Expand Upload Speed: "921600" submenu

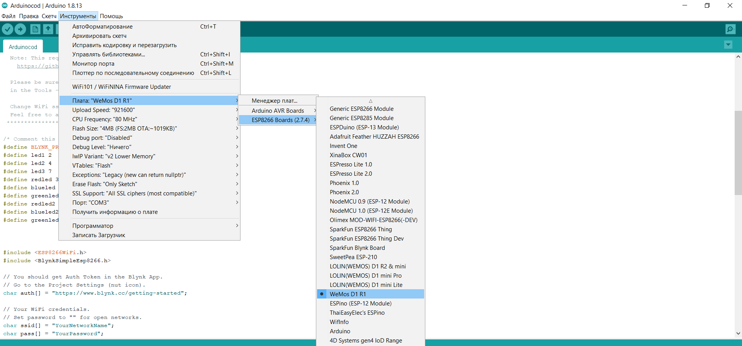click(149, 110)
